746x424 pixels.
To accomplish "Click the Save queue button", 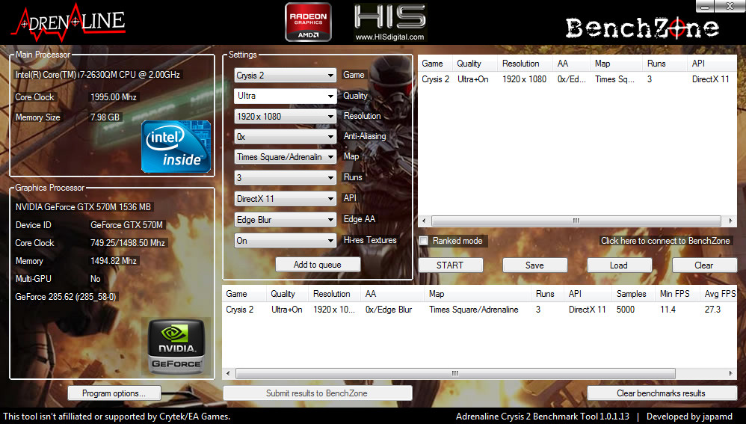I will pyautogui.click(x=534, y=265).
